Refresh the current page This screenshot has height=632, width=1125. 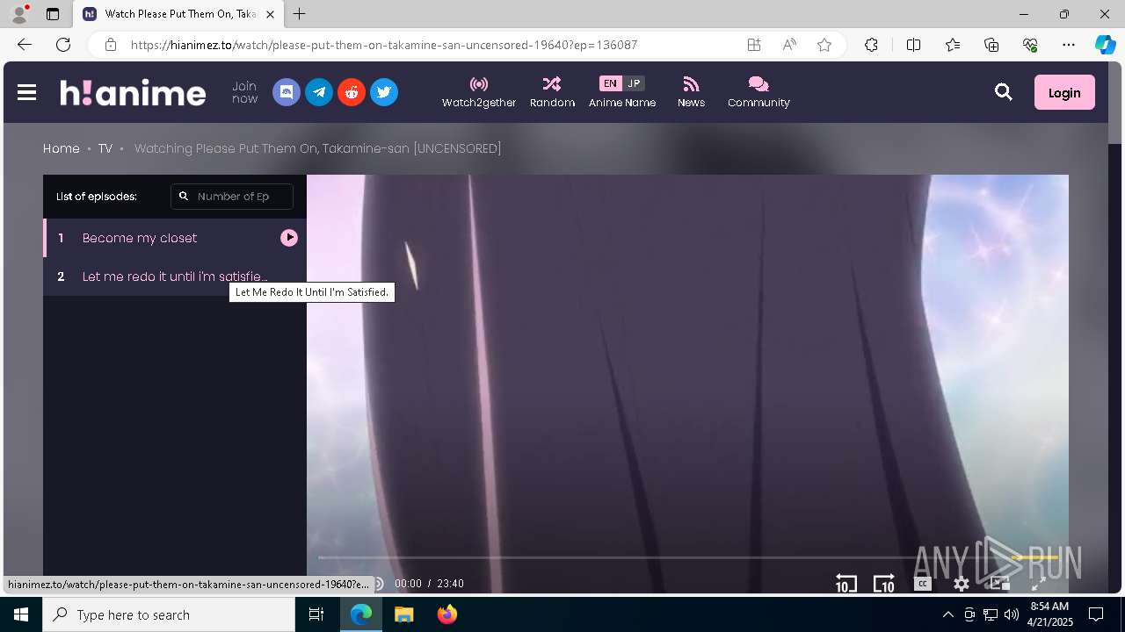pyautogui.click(x=63, y=45)
